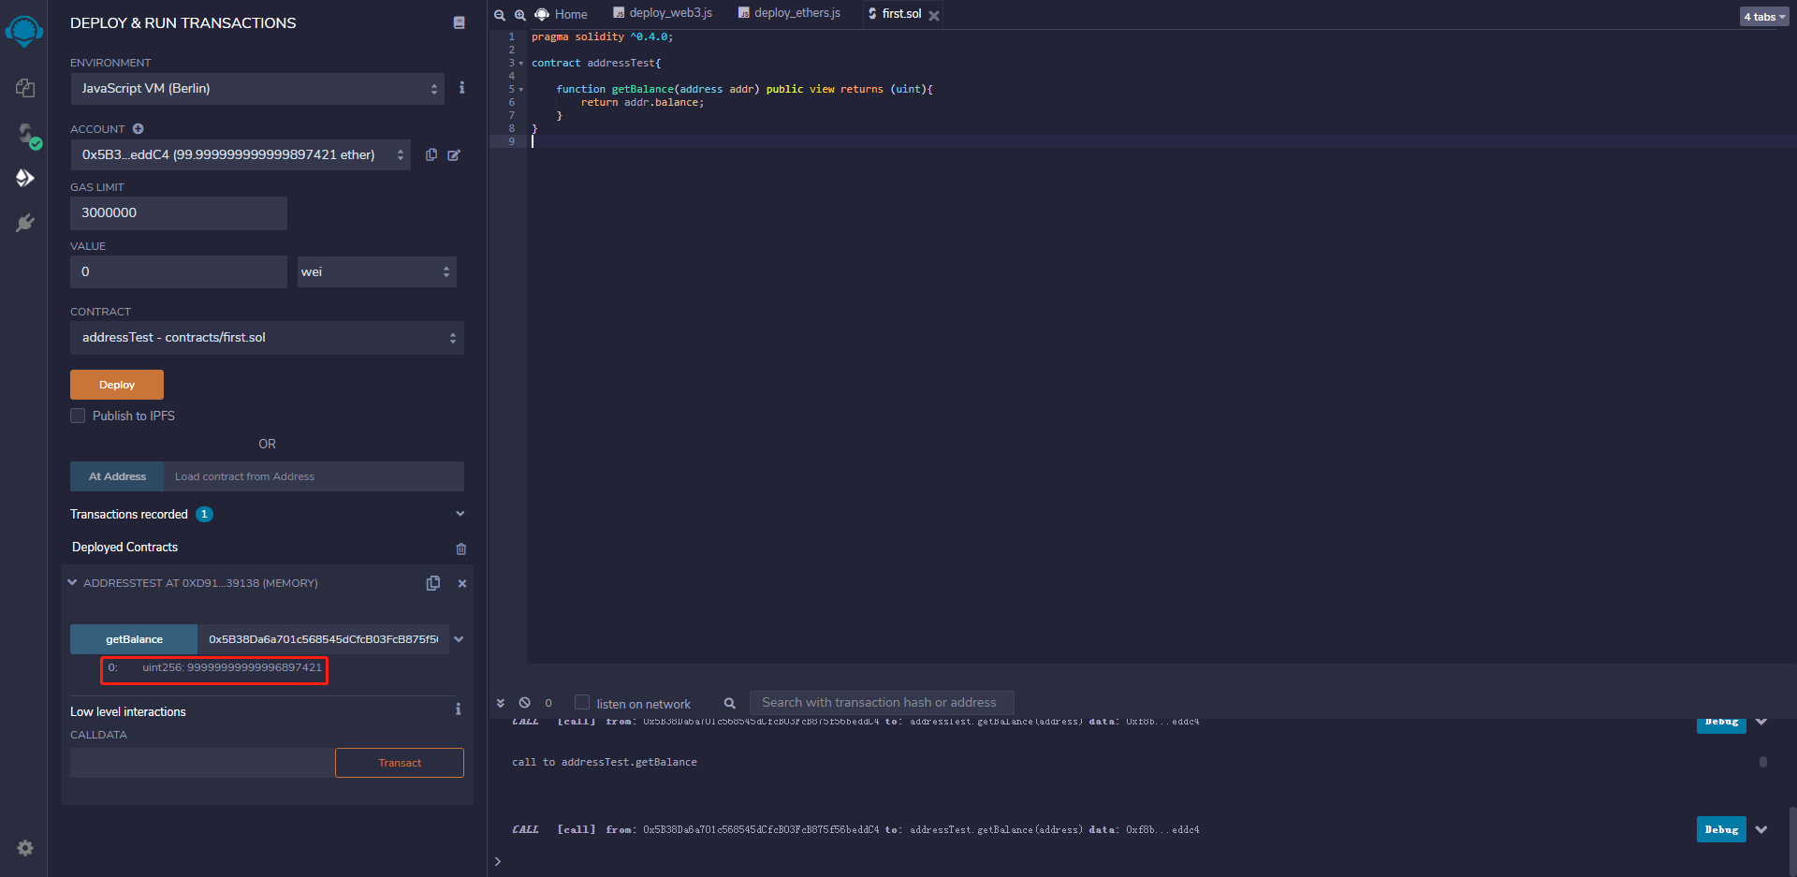1797x877 pixels.
Task: Click Load contract from Address field
Action: click(314, 476)
